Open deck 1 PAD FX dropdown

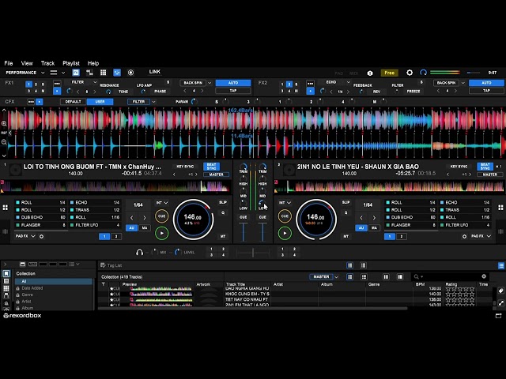coord(25,236)
